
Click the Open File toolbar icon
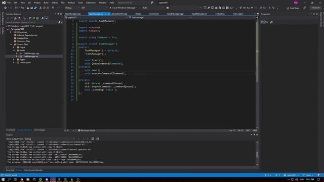click(x=28, y=8)
